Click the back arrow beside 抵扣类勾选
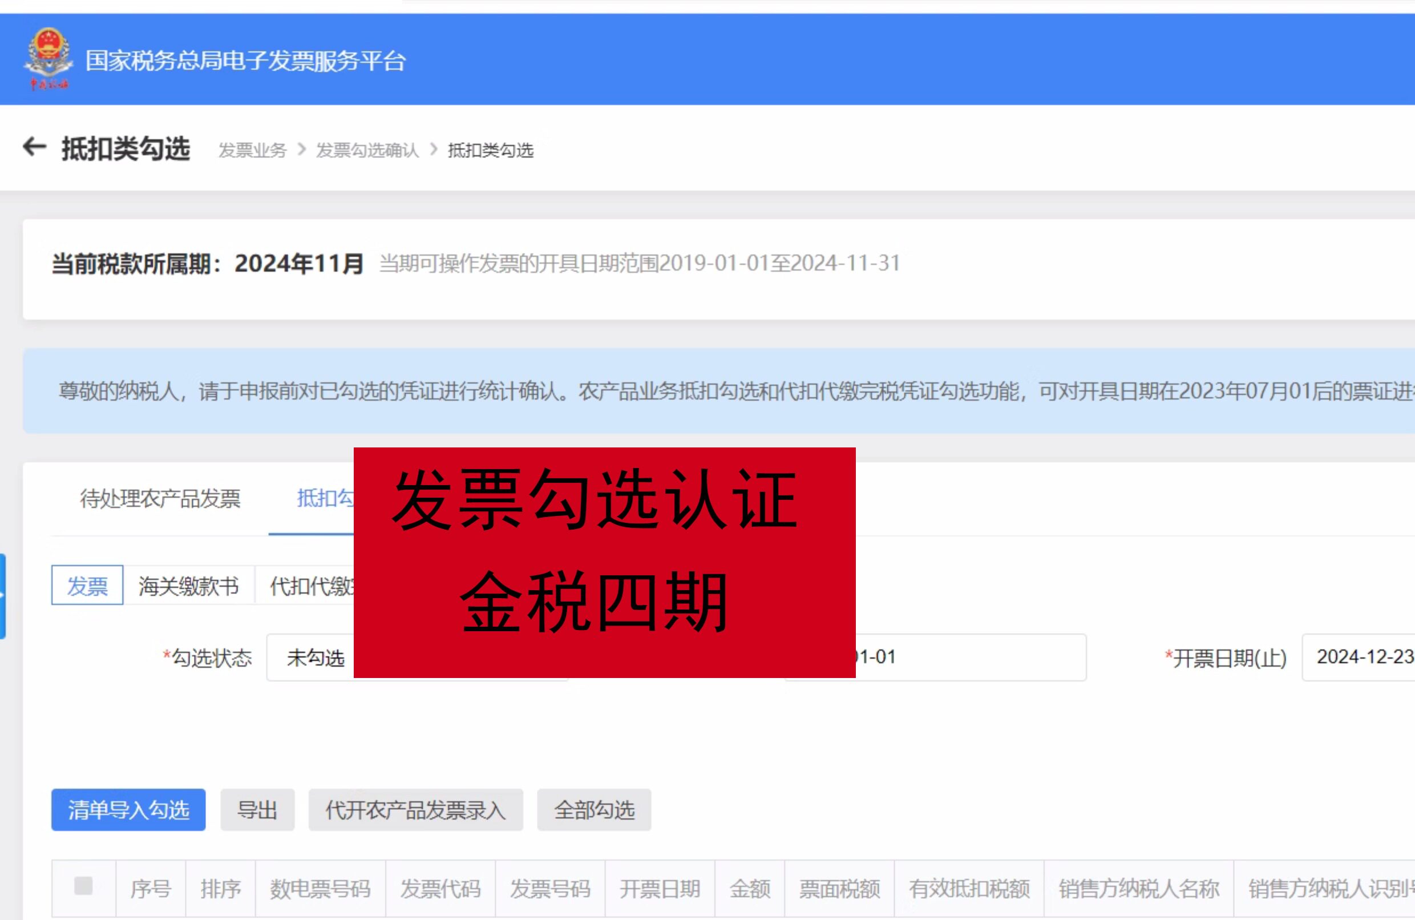 (34, 147)
